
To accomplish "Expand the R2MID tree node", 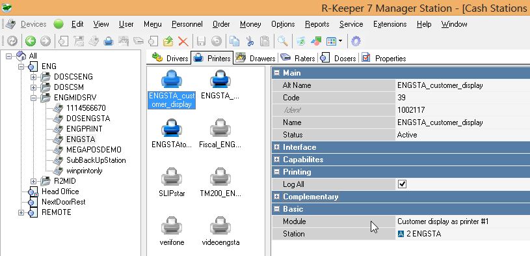I will coord(33,182).
